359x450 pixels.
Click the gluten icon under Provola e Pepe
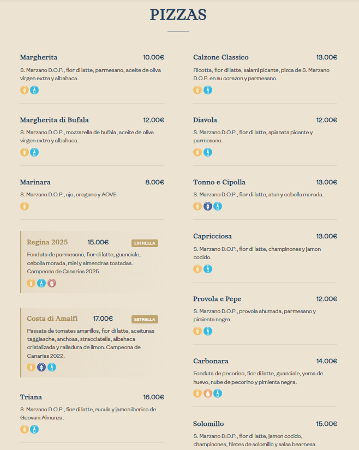pos(198,331)
